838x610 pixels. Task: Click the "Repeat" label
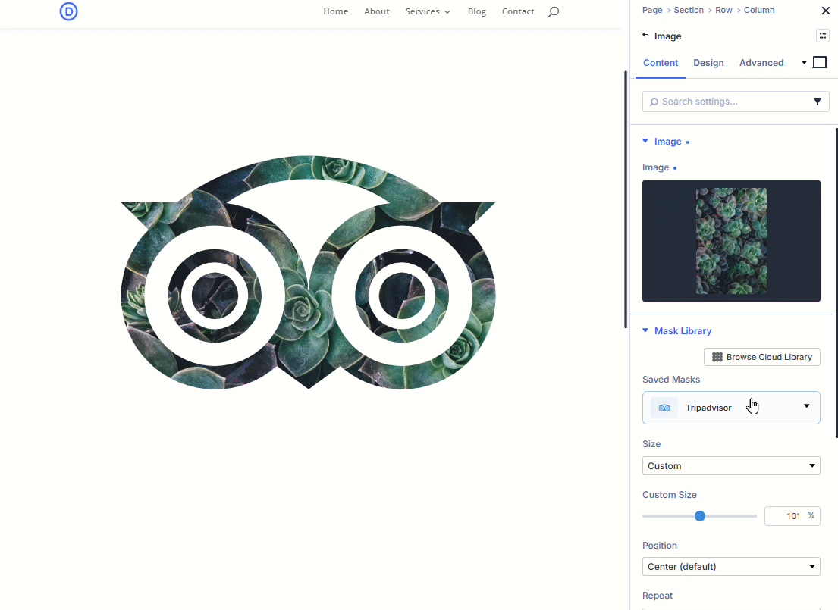coord(658,596)
